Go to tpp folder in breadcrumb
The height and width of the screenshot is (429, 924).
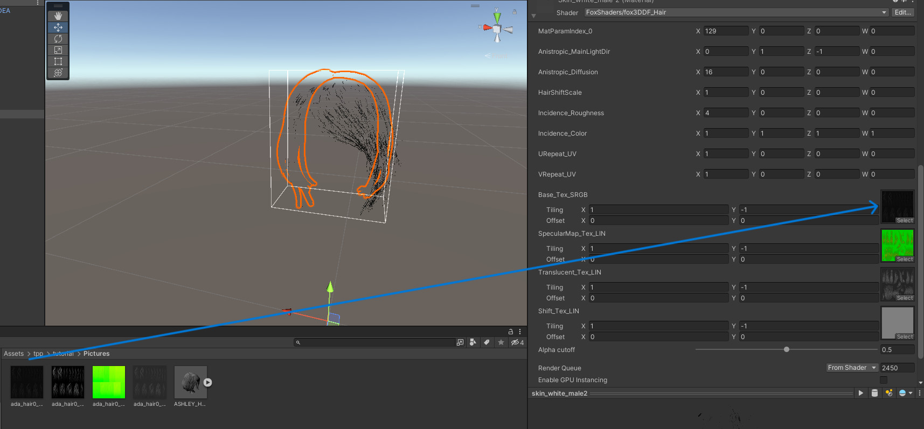pos(38,354)
